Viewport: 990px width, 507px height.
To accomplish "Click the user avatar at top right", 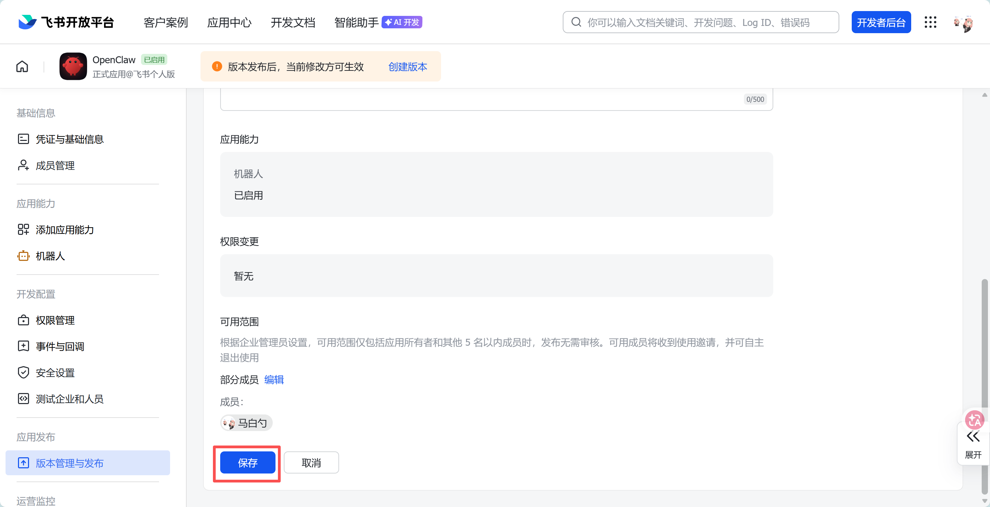I will coord(963,23).
